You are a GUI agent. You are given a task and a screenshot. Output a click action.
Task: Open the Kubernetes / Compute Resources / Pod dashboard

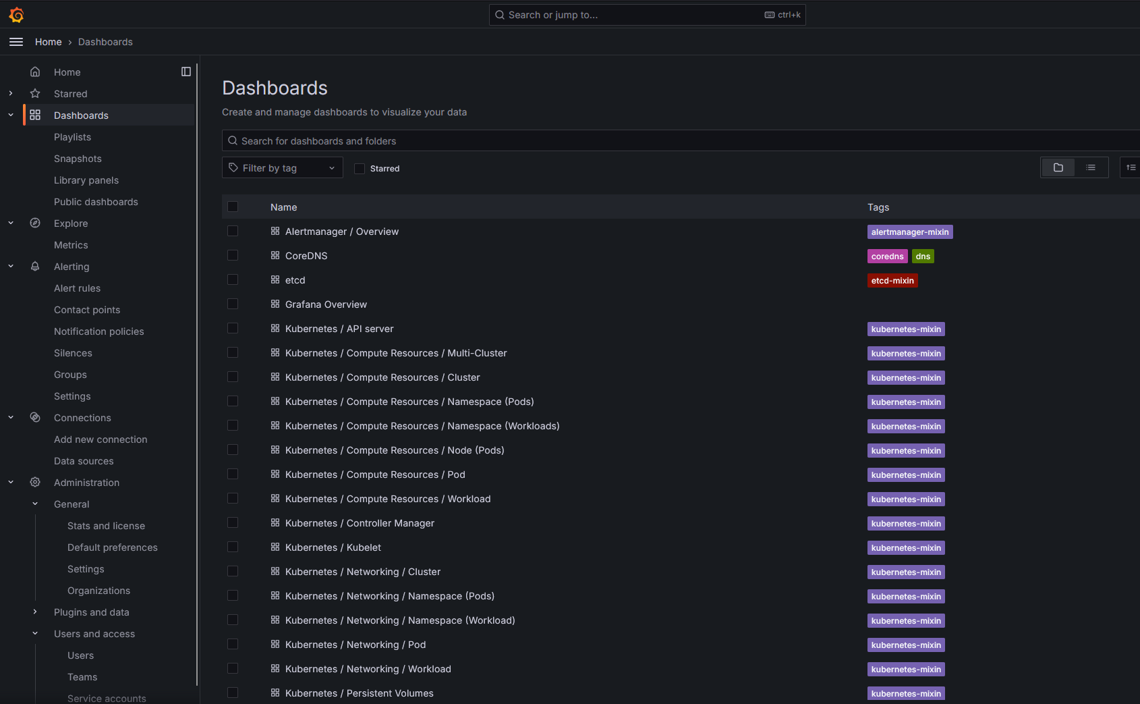(375, 475)
